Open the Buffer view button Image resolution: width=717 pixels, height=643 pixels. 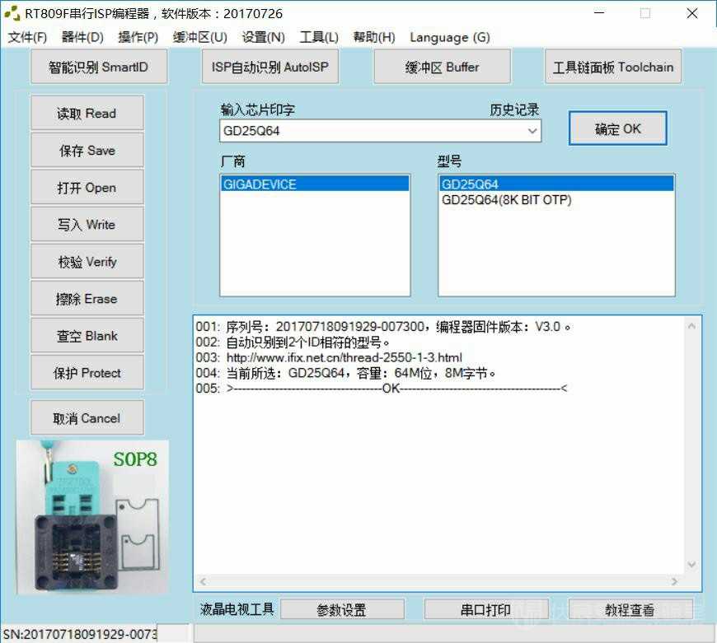pos(442,67)
